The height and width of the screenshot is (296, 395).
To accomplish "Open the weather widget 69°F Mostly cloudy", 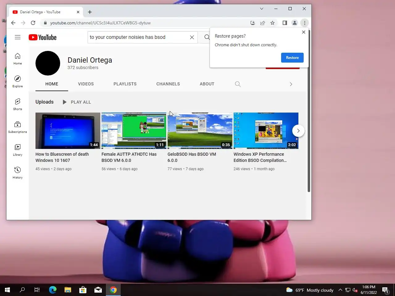I will click(x=310, y=290).
